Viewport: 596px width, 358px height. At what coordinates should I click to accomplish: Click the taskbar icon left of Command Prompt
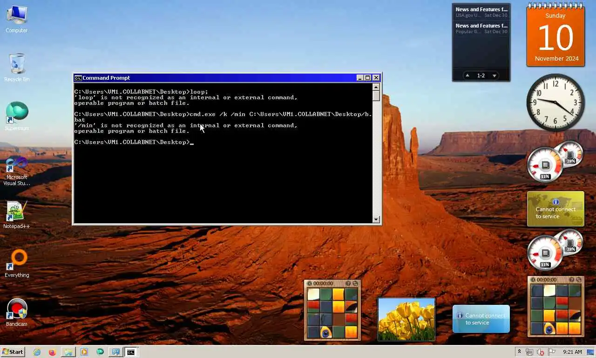pos(115,352)
